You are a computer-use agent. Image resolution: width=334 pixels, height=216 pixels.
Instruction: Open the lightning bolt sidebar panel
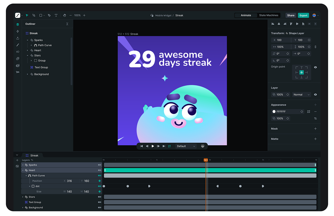(18, 31)
